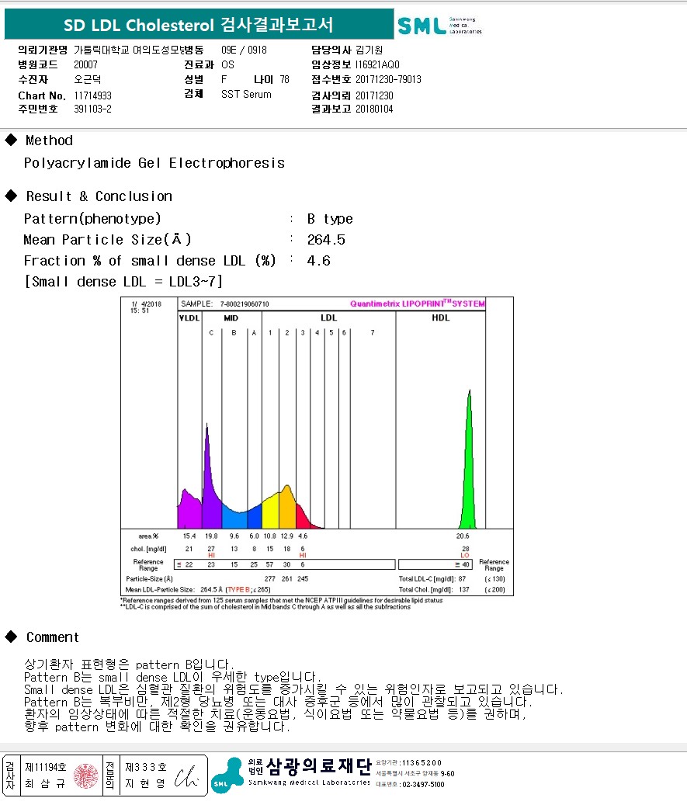
Task: Click the diamond bullet next to Comment
Action: click(11, 637)
